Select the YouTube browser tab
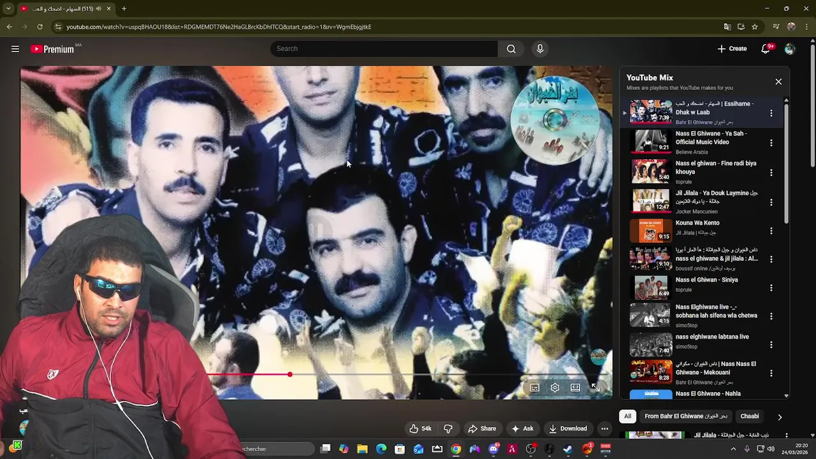816x459 pixels. pos(65,9)
